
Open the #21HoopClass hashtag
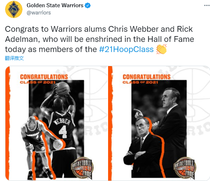tap(126, 49)
